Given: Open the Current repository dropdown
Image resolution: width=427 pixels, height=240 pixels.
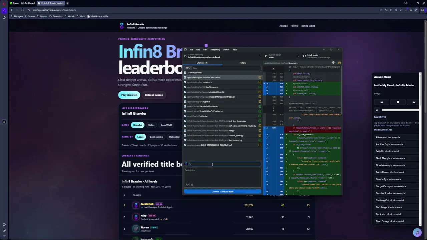Looking at the screenshot, I should (x=223, y=56).
